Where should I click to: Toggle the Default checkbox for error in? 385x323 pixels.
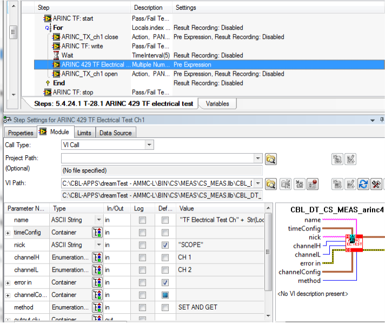click(x=165, y=282)
